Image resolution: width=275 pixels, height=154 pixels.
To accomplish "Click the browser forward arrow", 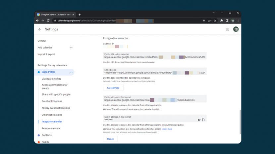I will [x=43, y=20].
